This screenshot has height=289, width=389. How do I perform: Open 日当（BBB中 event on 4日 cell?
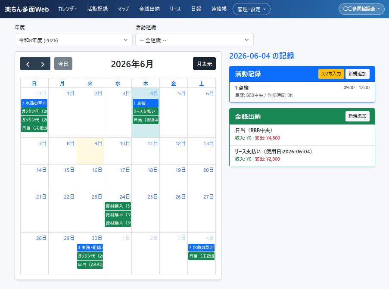[146, 120]
